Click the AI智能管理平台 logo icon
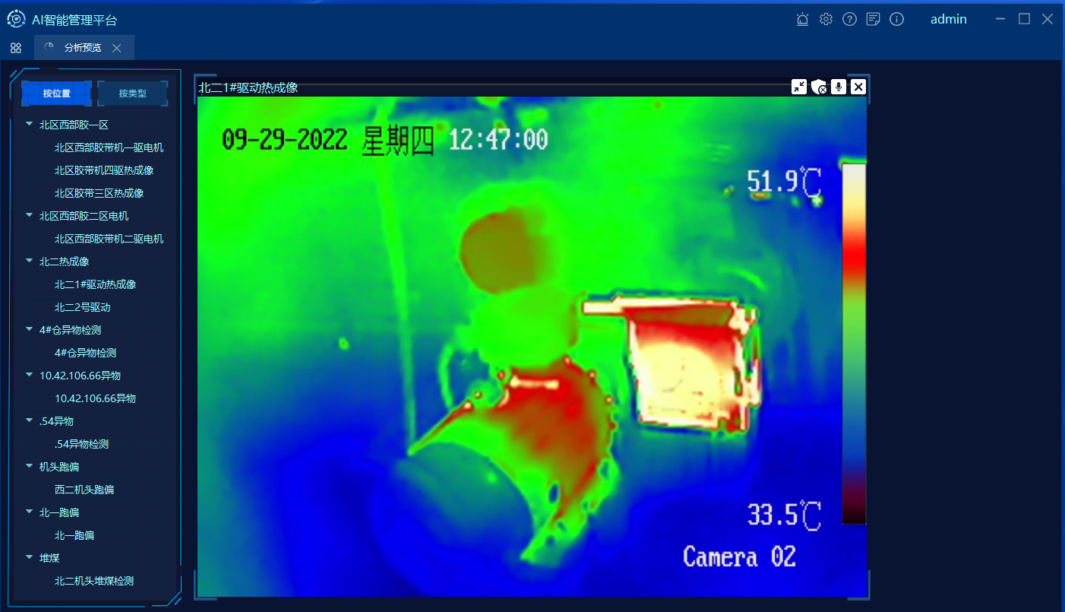This screenshot has width=1065, height=612. coord(16,19)
